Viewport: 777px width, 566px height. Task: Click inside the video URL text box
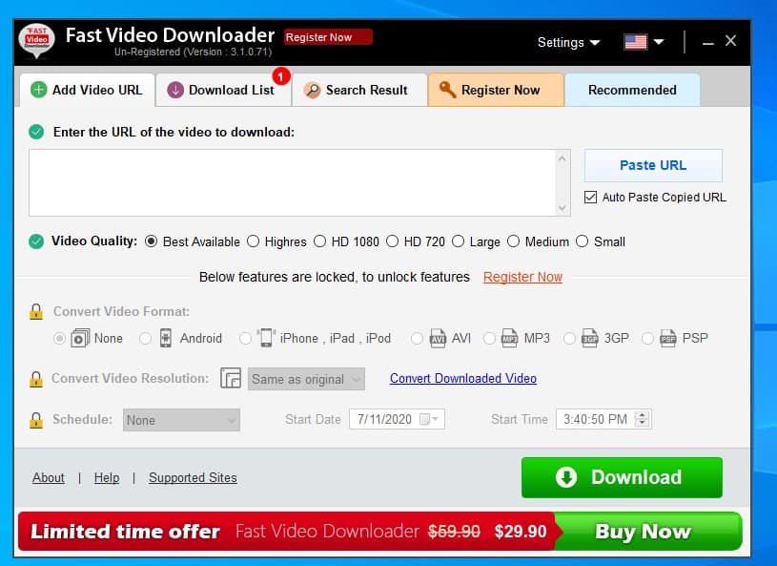click(292, 182)
